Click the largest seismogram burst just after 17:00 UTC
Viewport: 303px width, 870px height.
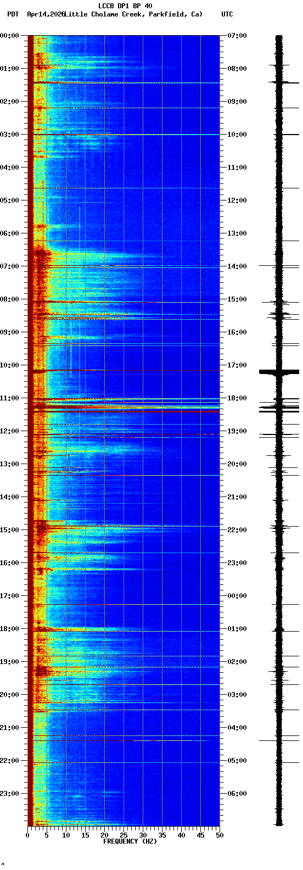point(279,372)
